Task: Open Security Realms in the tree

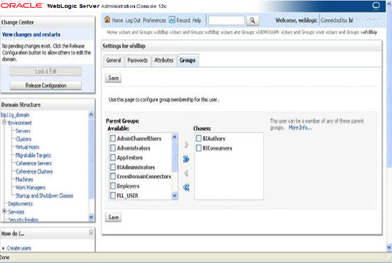Action: tap(23, 220)
